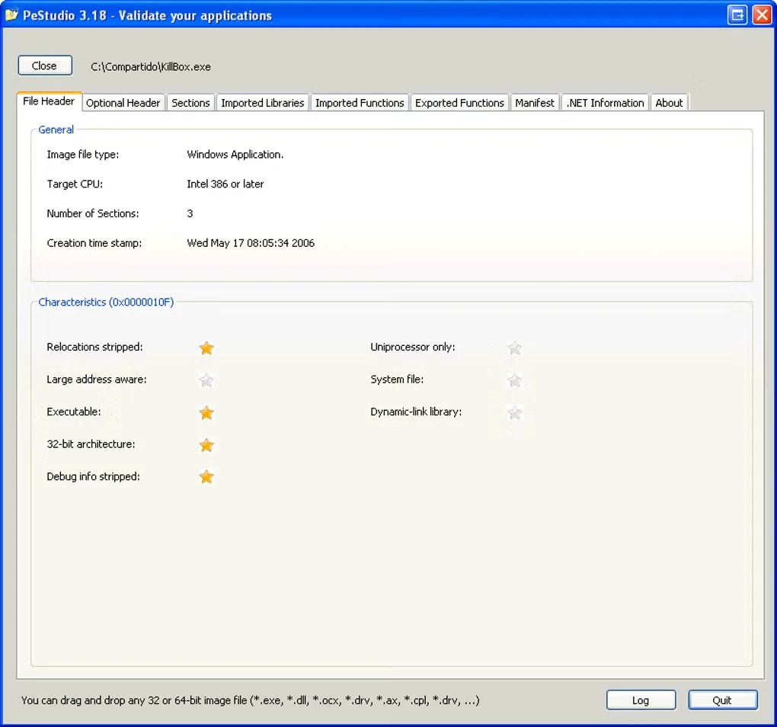Click the 'Number of Sections:' label
Image resolution: width=777 pixels, height=727 pixels.
pyautogui.click(x=93, y=213)
